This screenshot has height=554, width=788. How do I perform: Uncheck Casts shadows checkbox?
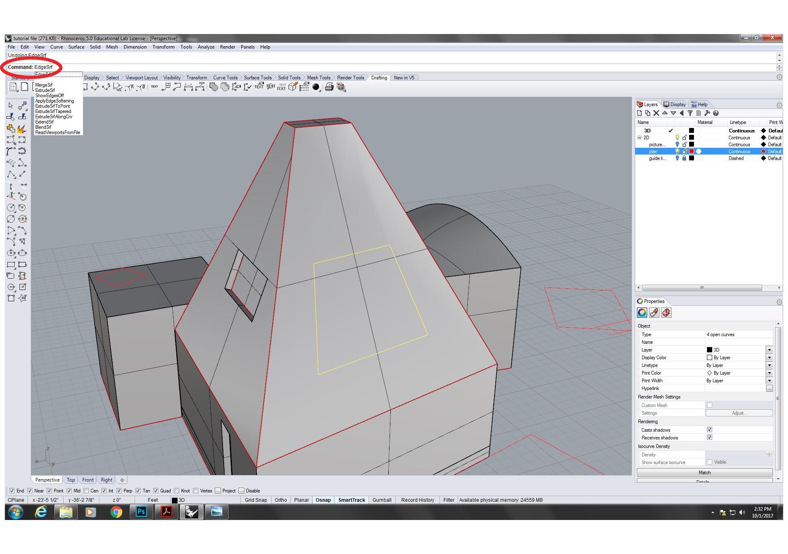pos(709,430)
